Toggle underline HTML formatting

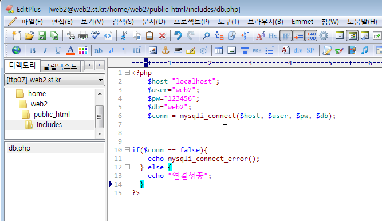(58, 50)
